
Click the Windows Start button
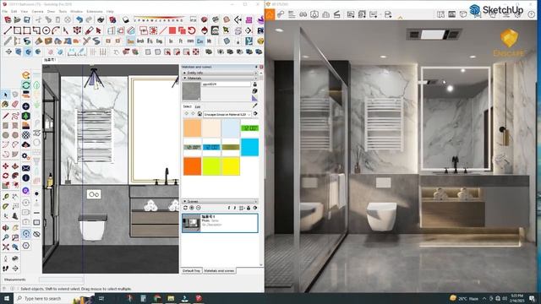[x=7, y=298]
